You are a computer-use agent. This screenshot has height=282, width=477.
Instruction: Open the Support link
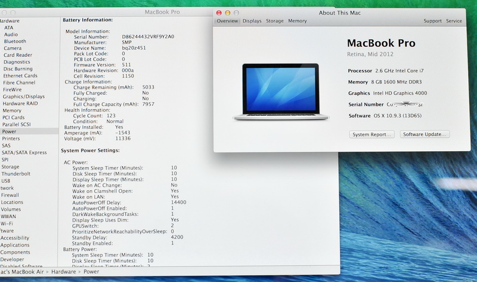coord(432,21)
